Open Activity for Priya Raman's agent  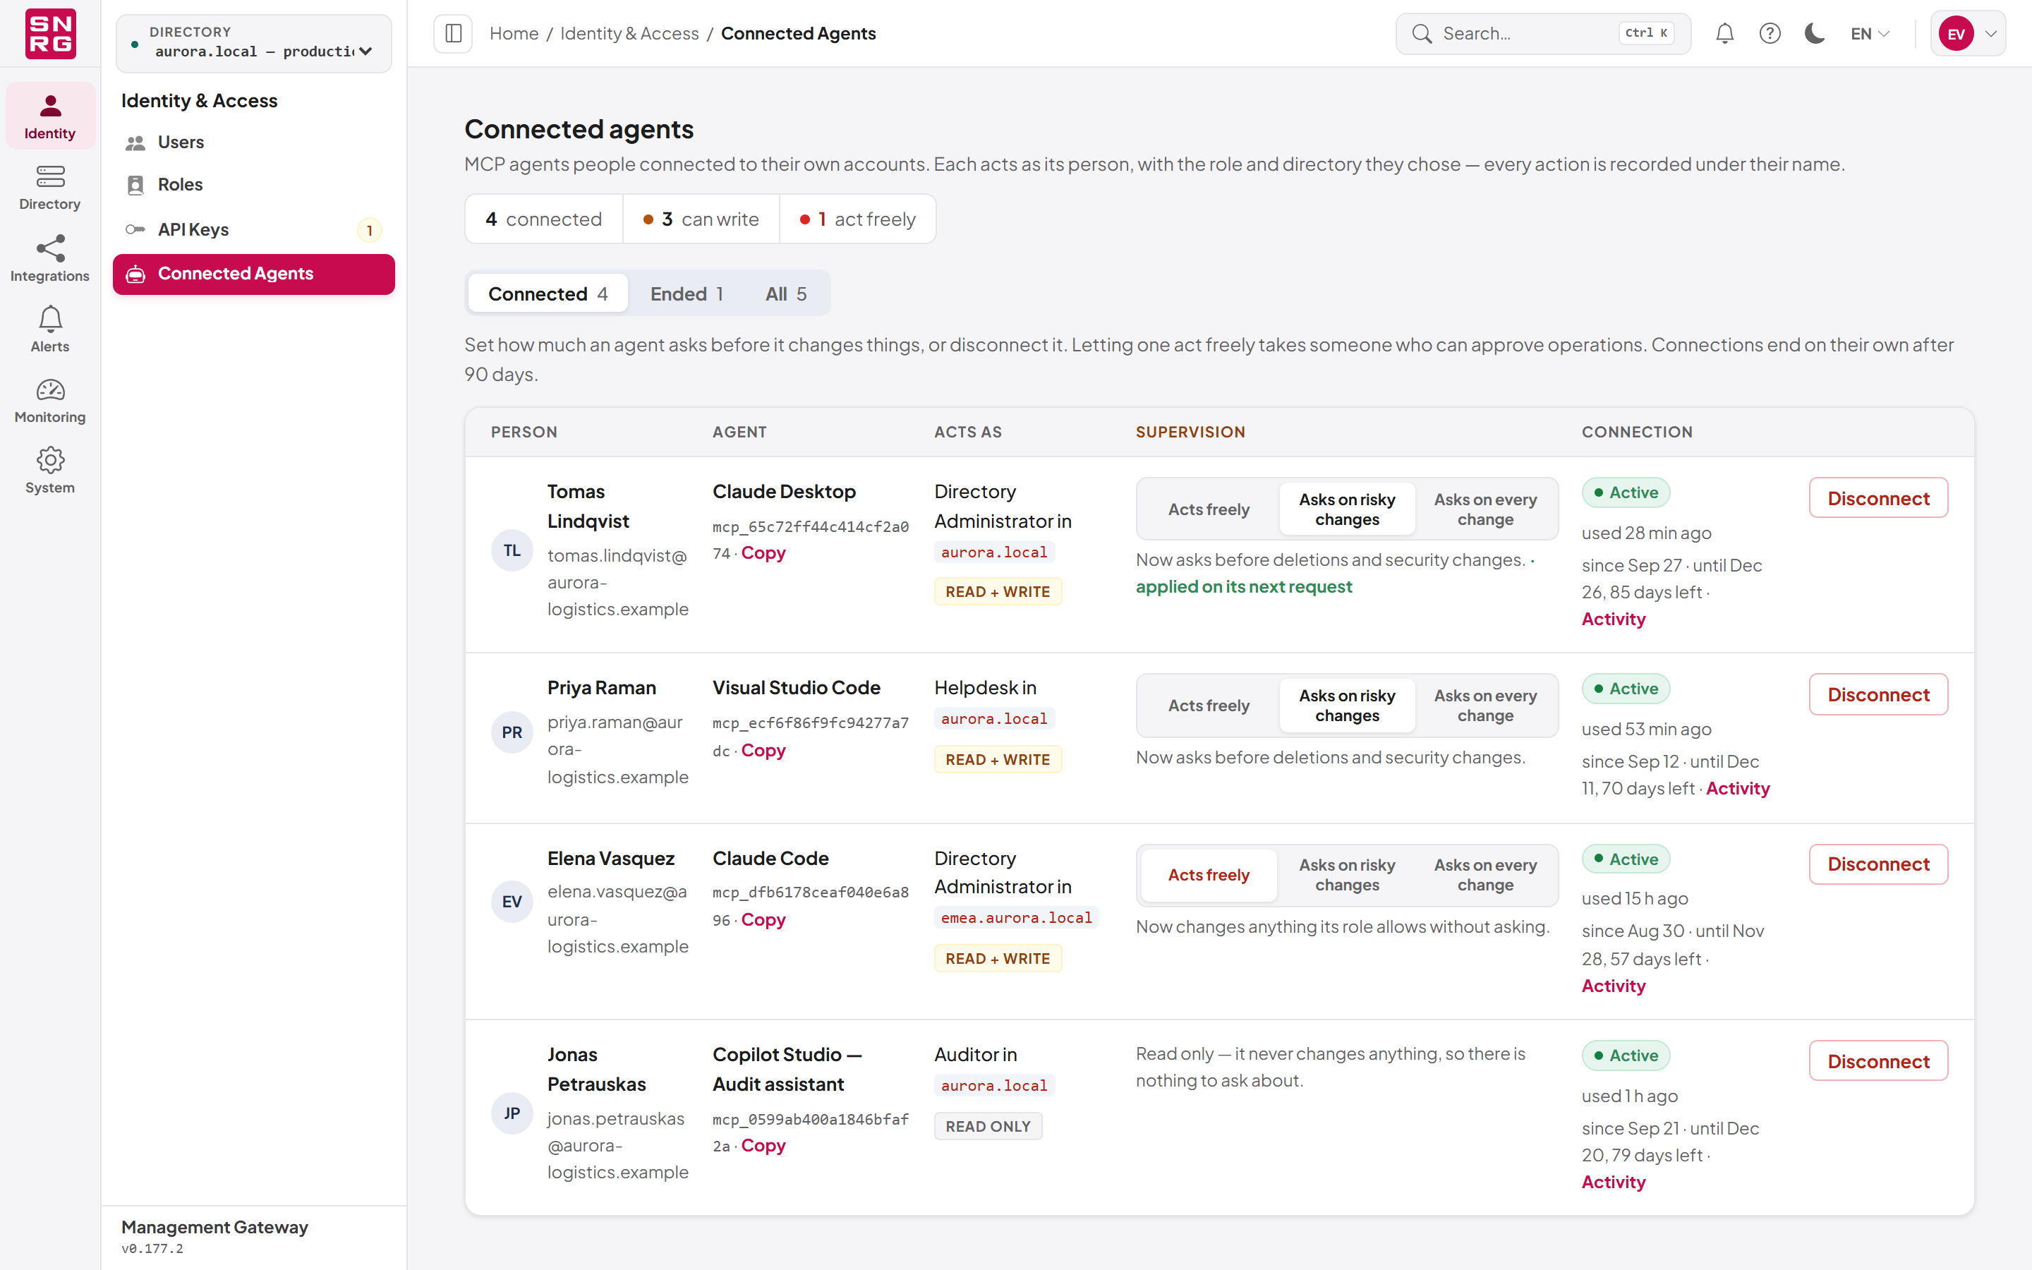point(1737,788)
